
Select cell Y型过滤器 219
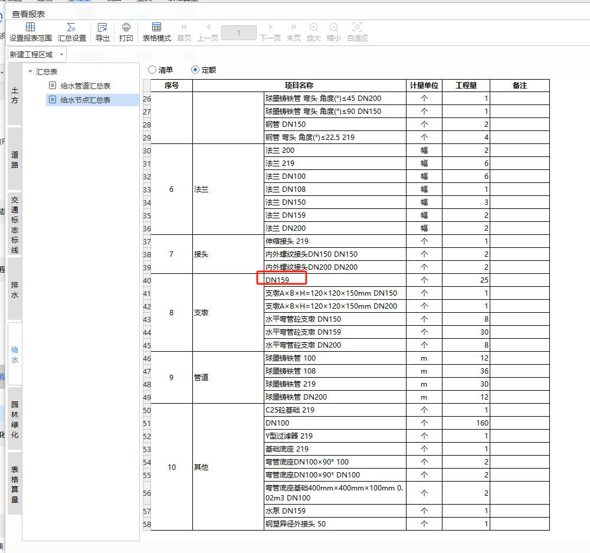click(335, 436)
